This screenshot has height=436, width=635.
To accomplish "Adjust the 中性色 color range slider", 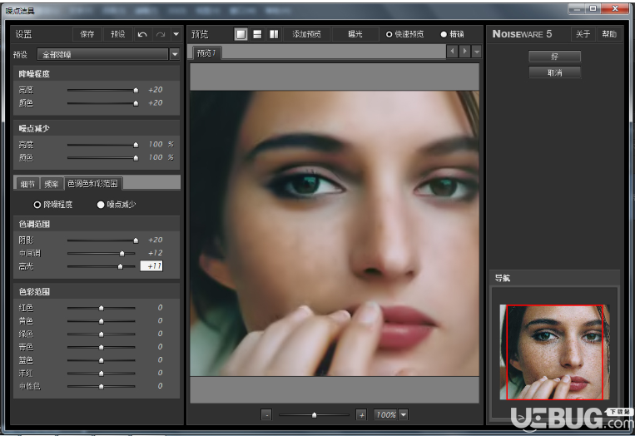I will pyautogui.click(x=102, y=387).
